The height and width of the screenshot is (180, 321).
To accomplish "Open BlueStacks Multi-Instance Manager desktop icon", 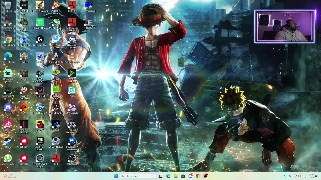I will coord(56,93).
